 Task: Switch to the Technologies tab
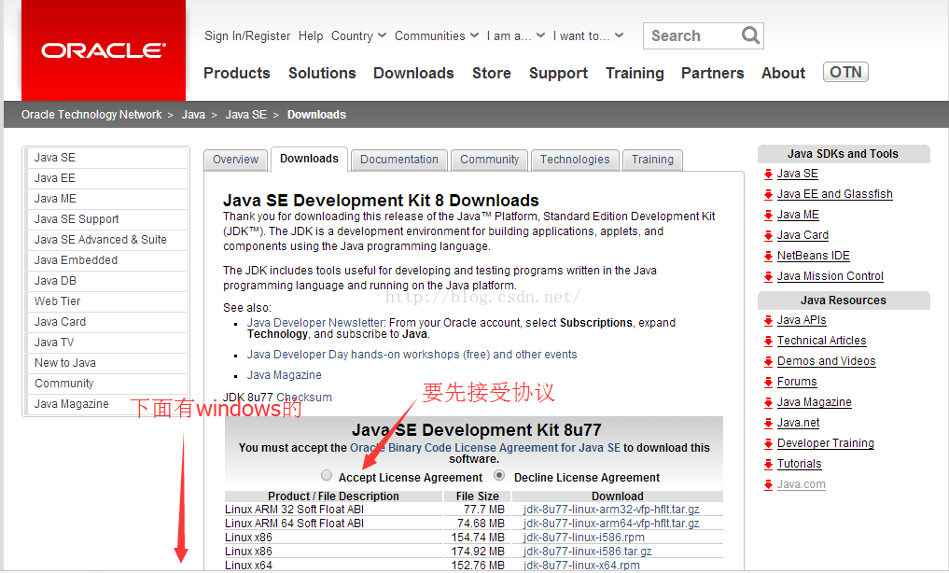[575, 160]
